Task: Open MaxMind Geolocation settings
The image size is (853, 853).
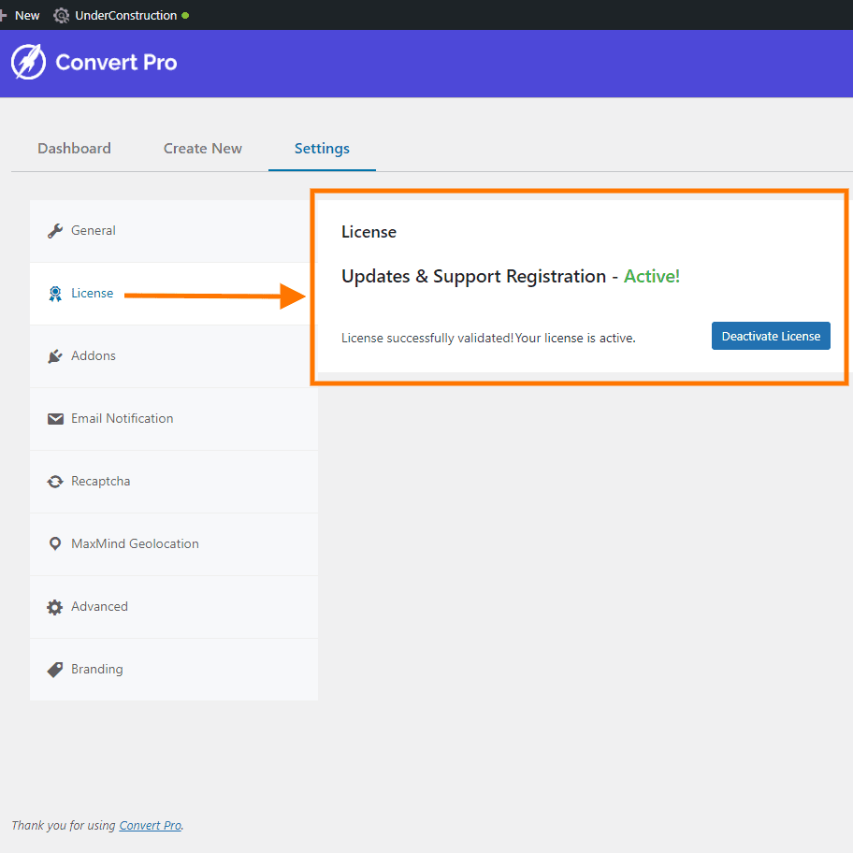Action: pyautogui.click(x=174, y=544)
